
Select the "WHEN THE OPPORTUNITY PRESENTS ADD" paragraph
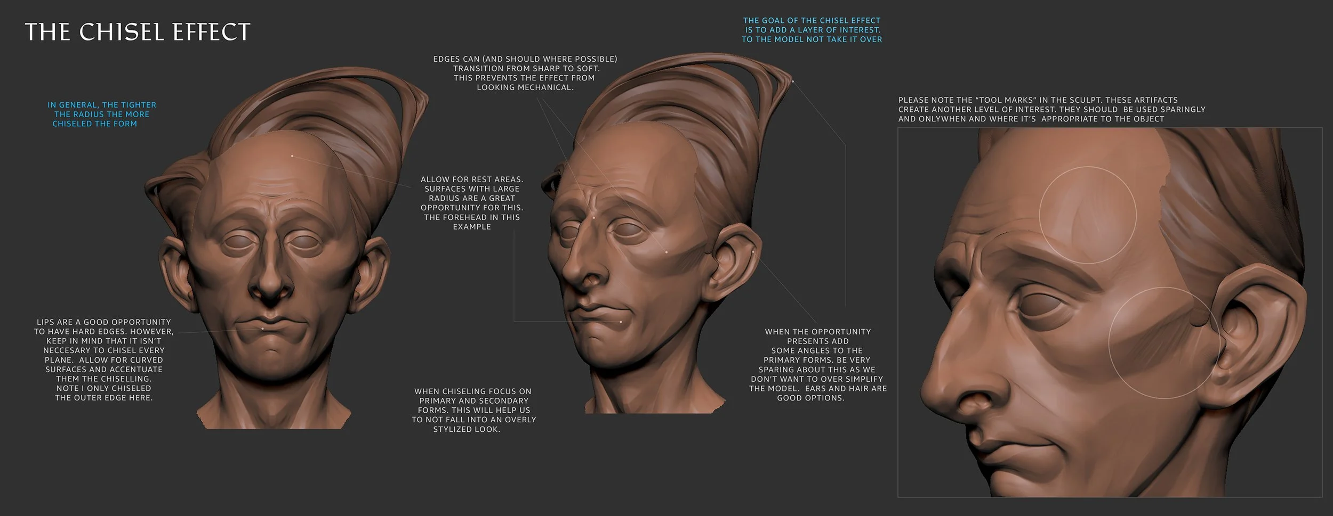click(818, 365)
